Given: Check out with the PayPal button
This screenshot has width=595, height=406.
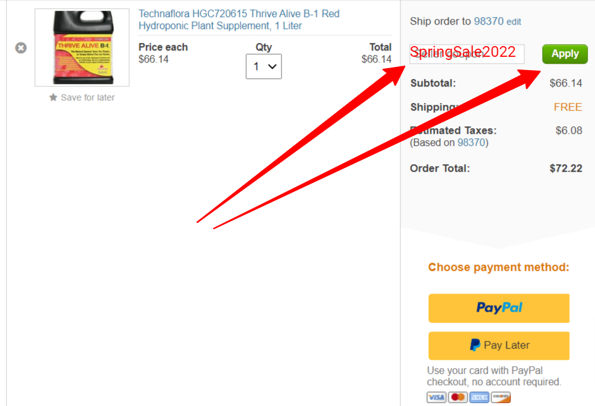Looking at the screenshot, I should point(499,308).
